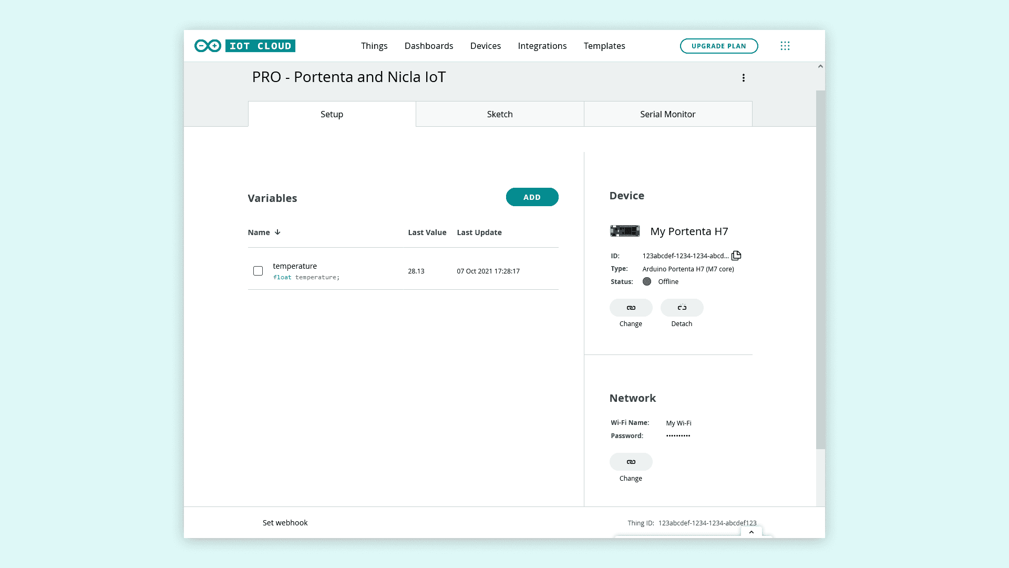This screenshot has width=1009, height=568.
Task: Click the network Change link icon
Action: (x=631, y=462)
